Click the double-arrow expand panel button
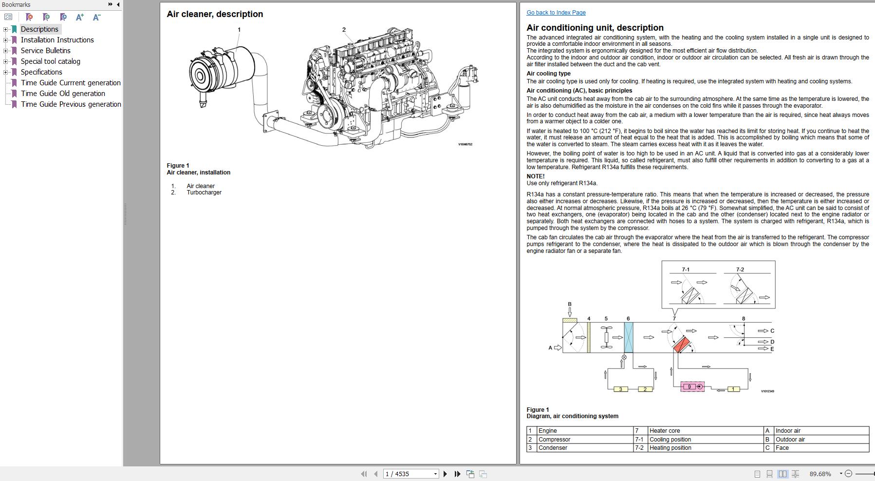The image size is (875, 481). point(111,4)
